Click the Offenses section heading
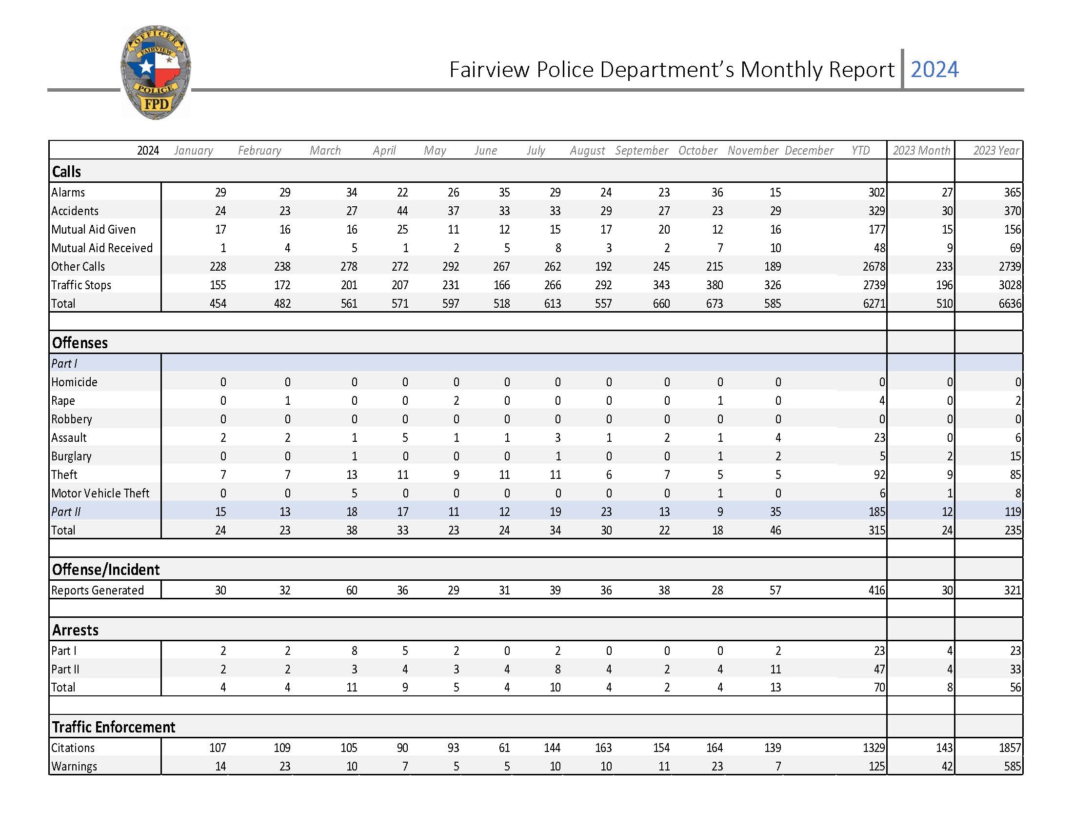This screenshot has height=829, width=1073. (79, 342)
